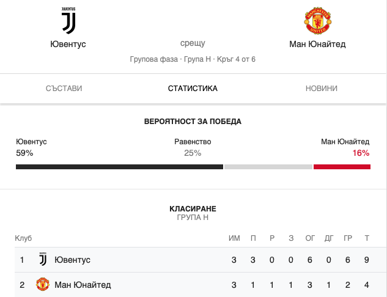Click the gray draw probability bar segment
Screen dimensions: 387x297
point(268,167)
